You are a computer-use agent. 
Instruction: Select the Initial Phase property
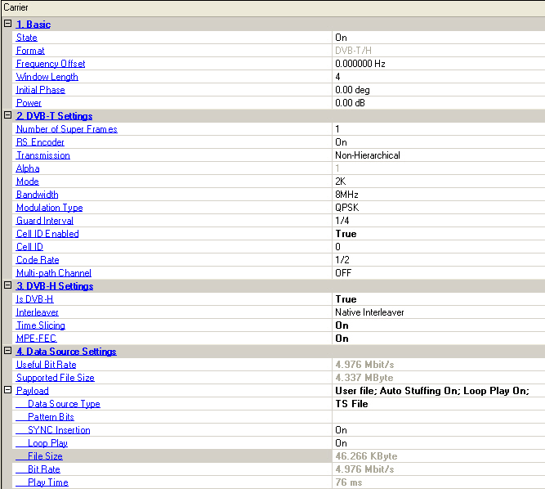point(41,90)
